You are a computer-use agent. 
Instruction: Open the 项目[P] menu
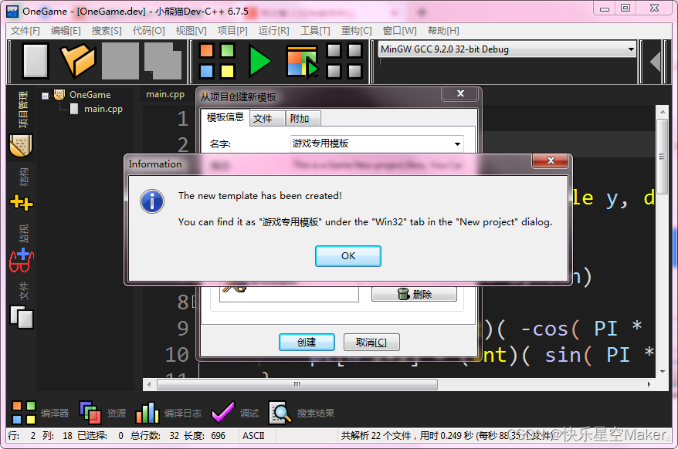(232, 31)
